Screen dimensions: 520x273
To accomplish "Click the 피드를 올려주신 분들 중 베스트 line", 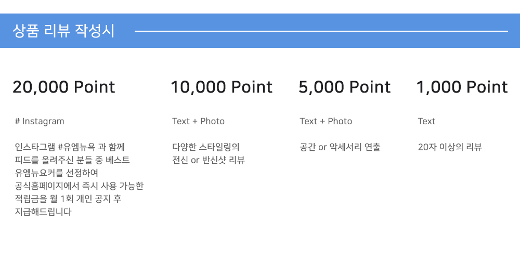I will (72, 160).
